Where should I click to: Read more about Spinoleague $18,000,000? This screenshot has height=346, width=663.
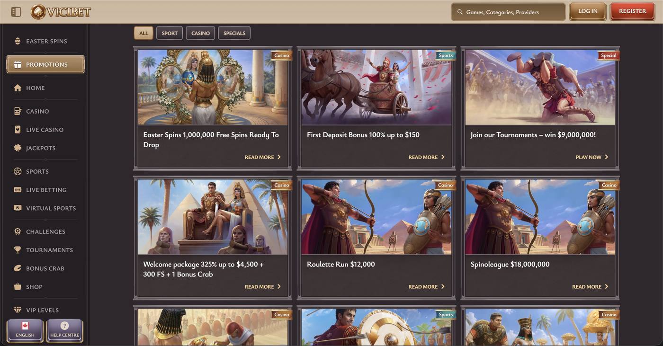(x=590, y=287)
